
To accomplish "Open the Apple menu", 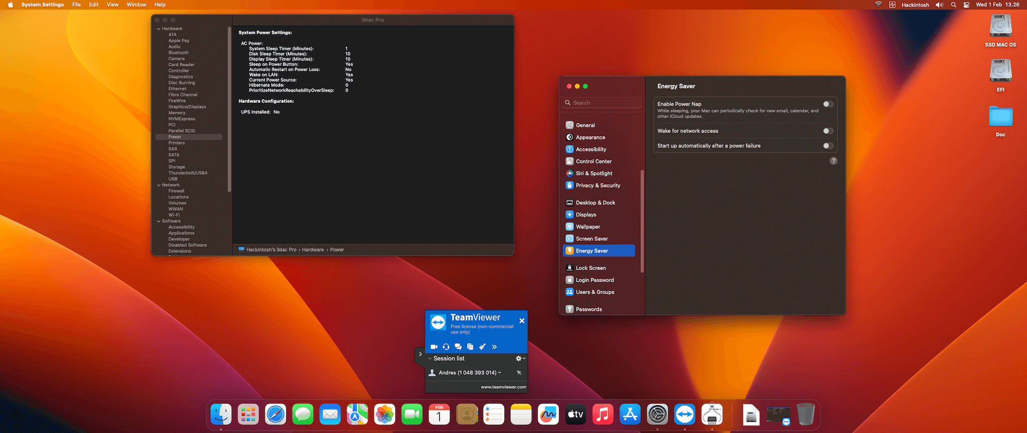I will (x=10, y=5).
